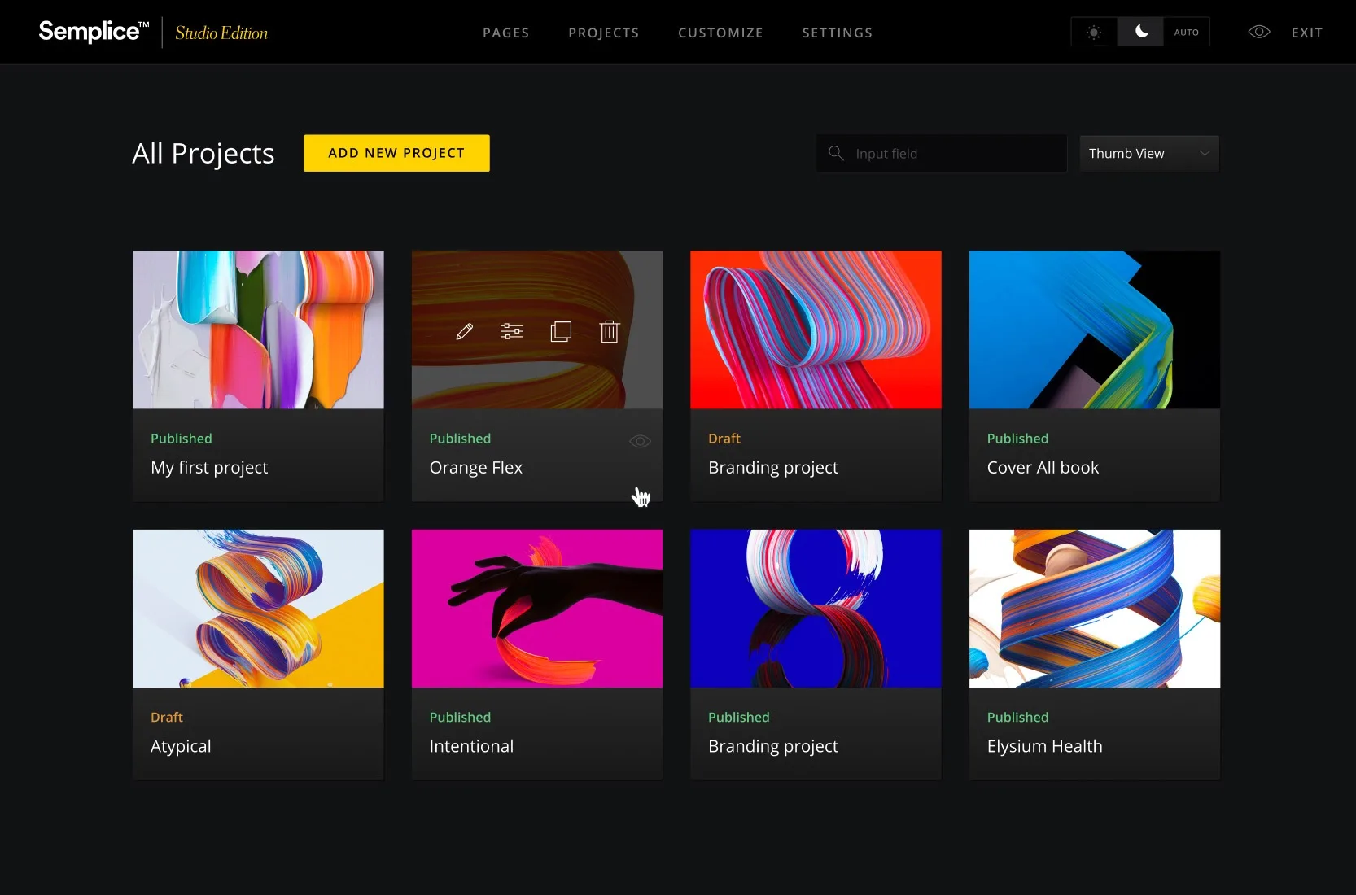Open the Thumb View dropdown
This screenshot has height=895, width=1356.
tap(1149, 153)
